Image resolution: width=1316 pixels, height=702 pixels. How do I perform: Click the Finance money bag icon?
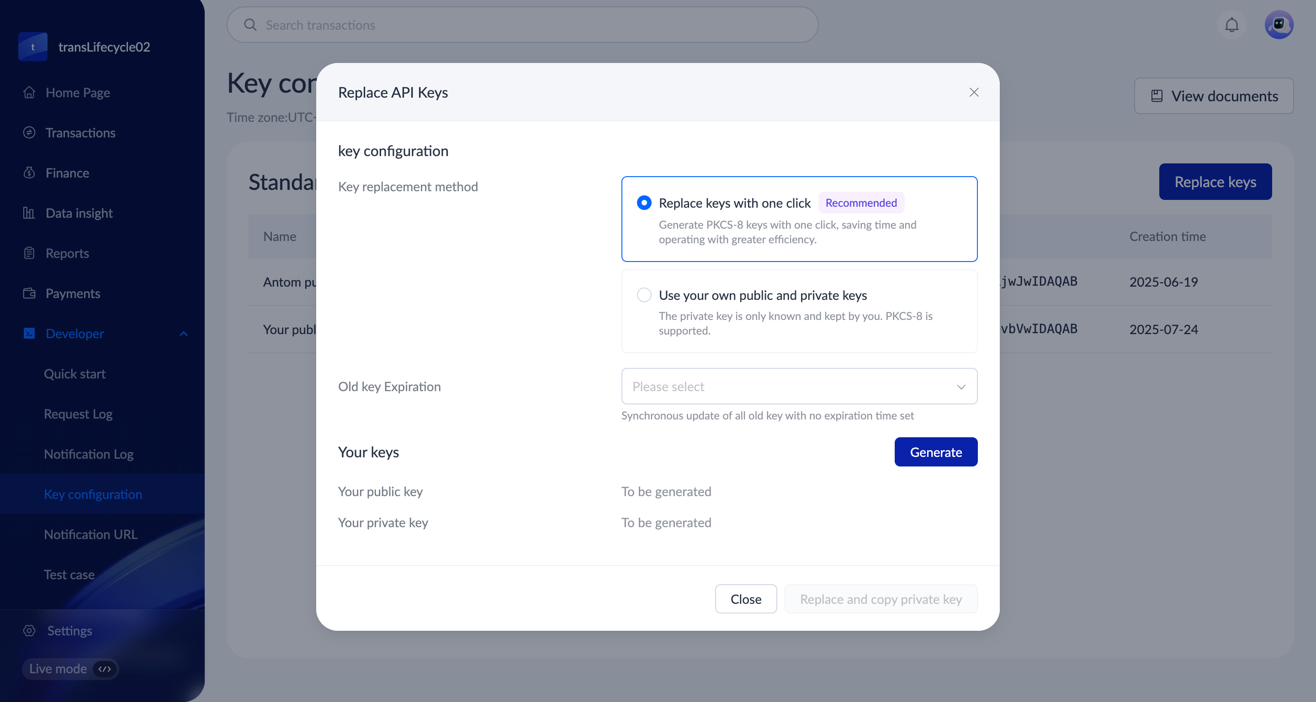pyautogui.click(x=29, y=173)
